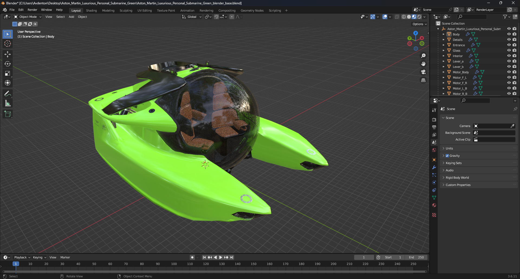
Task: Switch perspective/orthographic grid icon
Action: [x=423, y=80]
